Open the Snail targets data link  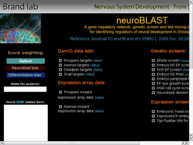pos(90,74)
